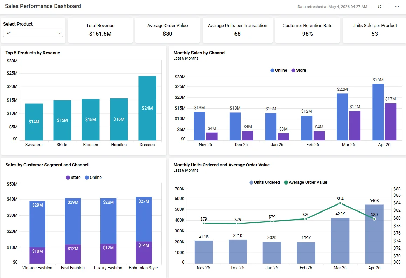Select the Average Units per Transaction card
Image resolution: width=406 pixels, height=278 pixels.
tap(237, 30)
